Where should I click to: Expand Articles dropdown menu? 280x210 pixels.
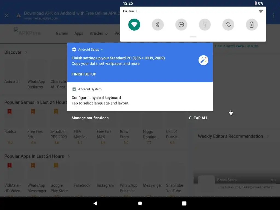[x=99, y=33]
